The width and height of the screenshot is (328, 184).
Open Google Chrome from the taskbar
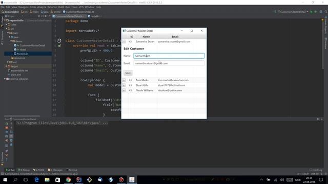(x=68, y=179)
